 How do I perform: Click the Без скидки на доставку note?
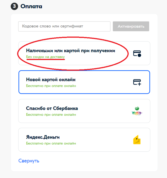point(45,57)
